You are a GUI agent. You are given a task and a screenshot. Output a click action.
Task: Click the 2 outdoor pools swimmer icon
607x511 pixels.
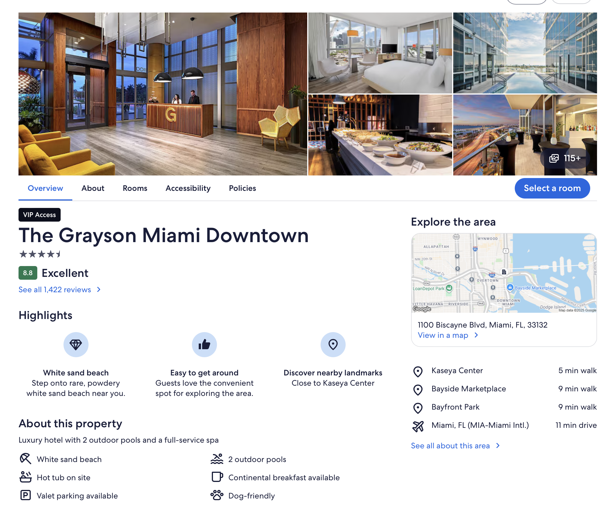coord(217,459)
